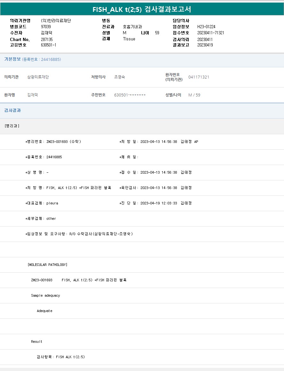The height and width of the screenshot is (371, 284).
Task: Select the prescribing doctor name 조영숙
Action: 120,77
